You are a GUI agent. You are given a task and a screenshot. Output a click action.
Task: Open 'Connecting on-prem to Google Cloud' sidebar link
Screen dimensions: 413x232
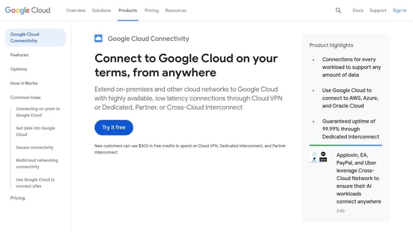(x=38, y=112)
